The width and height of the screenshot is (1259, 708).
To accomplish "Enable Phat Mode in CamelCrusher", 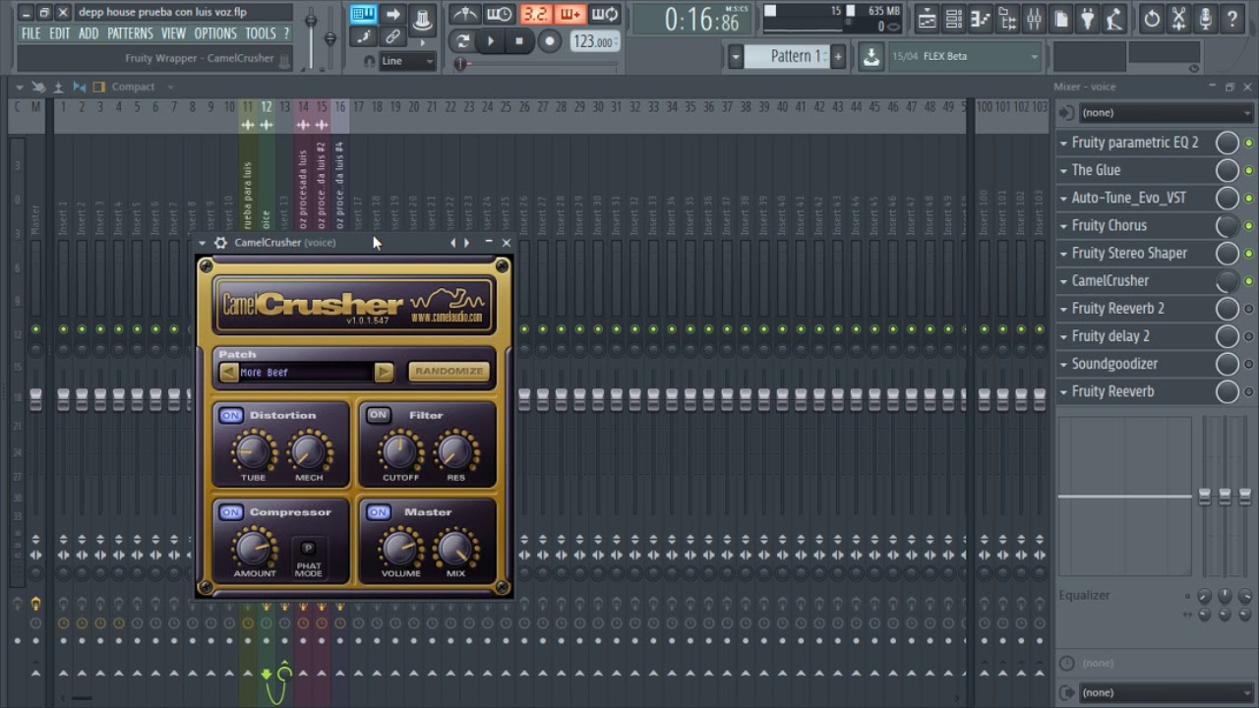I will tap(308, 549).
